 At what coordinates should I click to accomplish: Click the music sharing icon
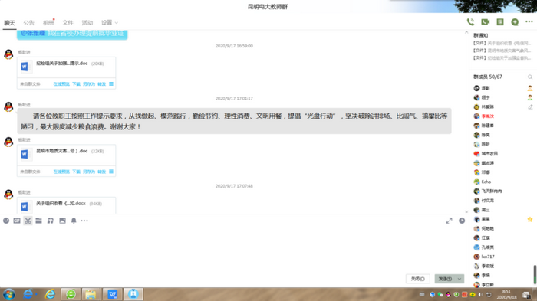pos(51,221)
